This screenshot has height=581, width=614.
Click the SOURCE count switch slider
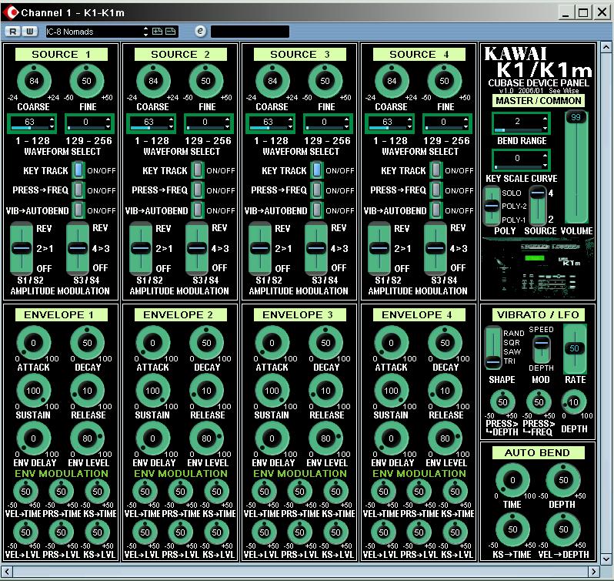[538, 207]
